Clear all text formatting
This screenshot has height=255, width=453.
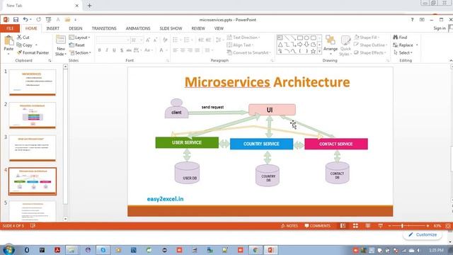[x=165, y=40]
